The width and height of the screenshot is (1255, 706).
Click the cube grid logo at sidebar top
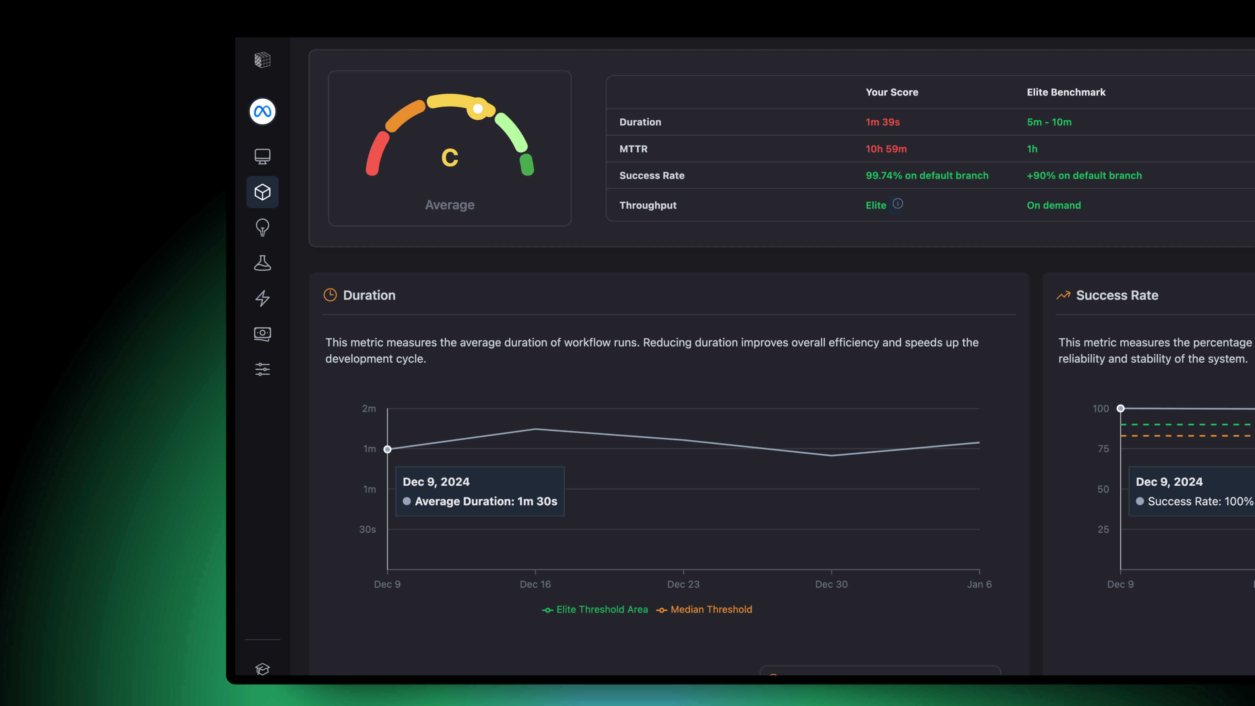tap(262, 60)
